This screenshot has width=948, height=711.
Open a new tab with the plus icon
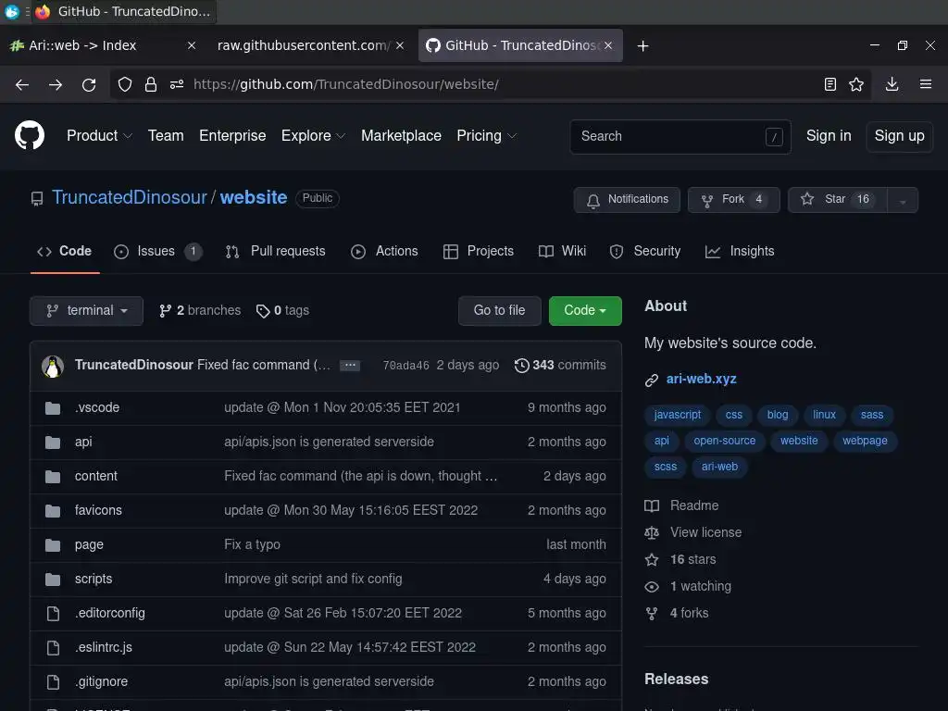[x=642, y=46]
